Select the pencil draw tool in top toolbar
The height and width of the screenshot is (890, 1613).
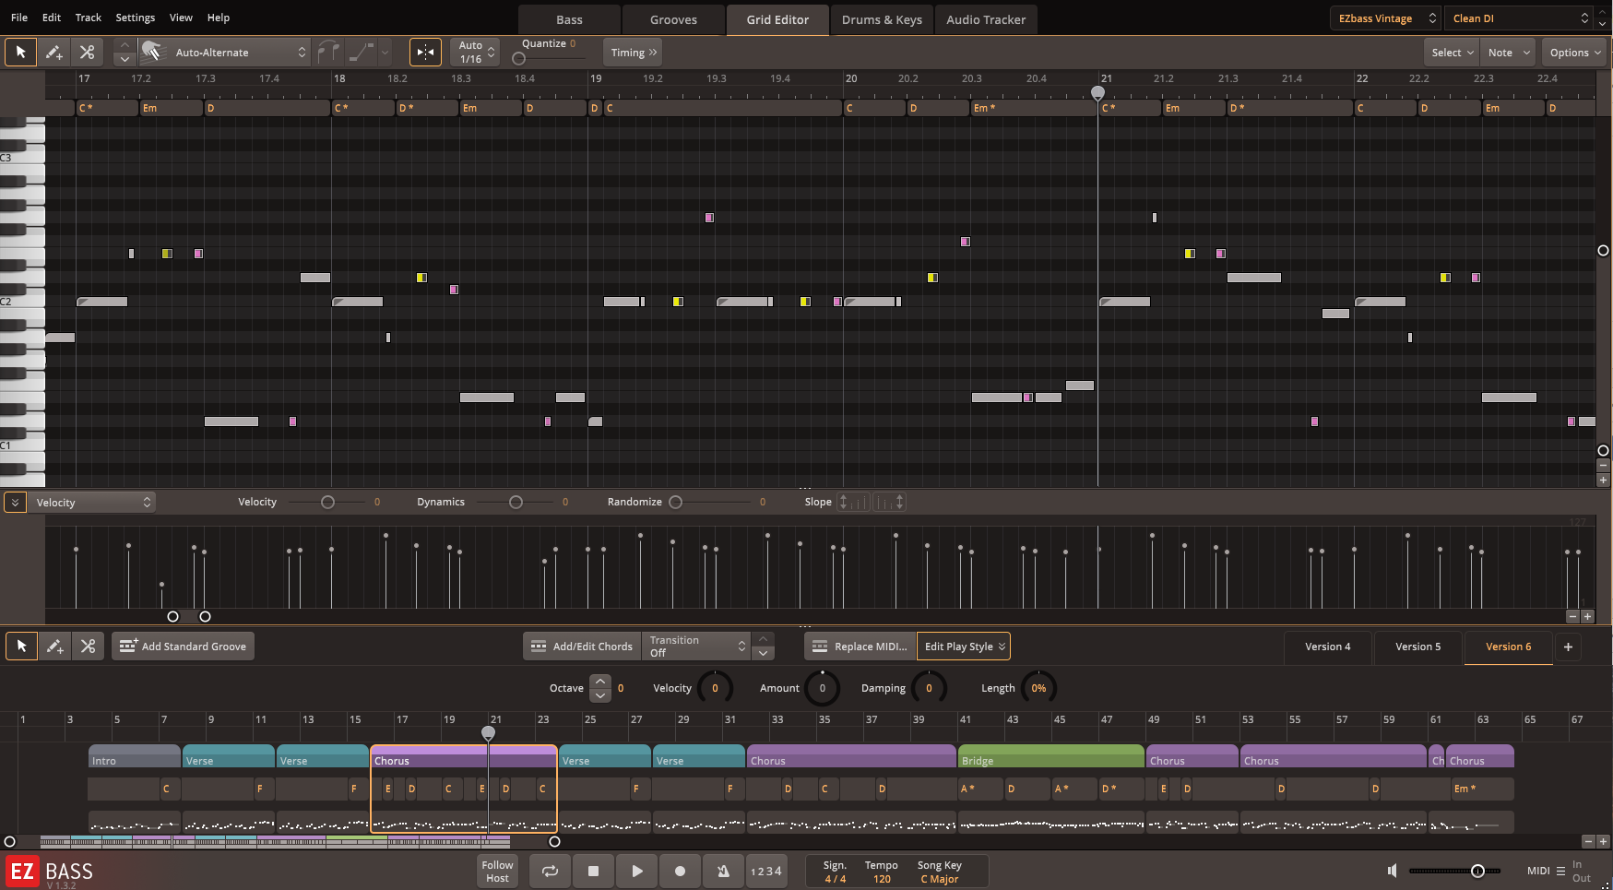click(x=54, y=53)
